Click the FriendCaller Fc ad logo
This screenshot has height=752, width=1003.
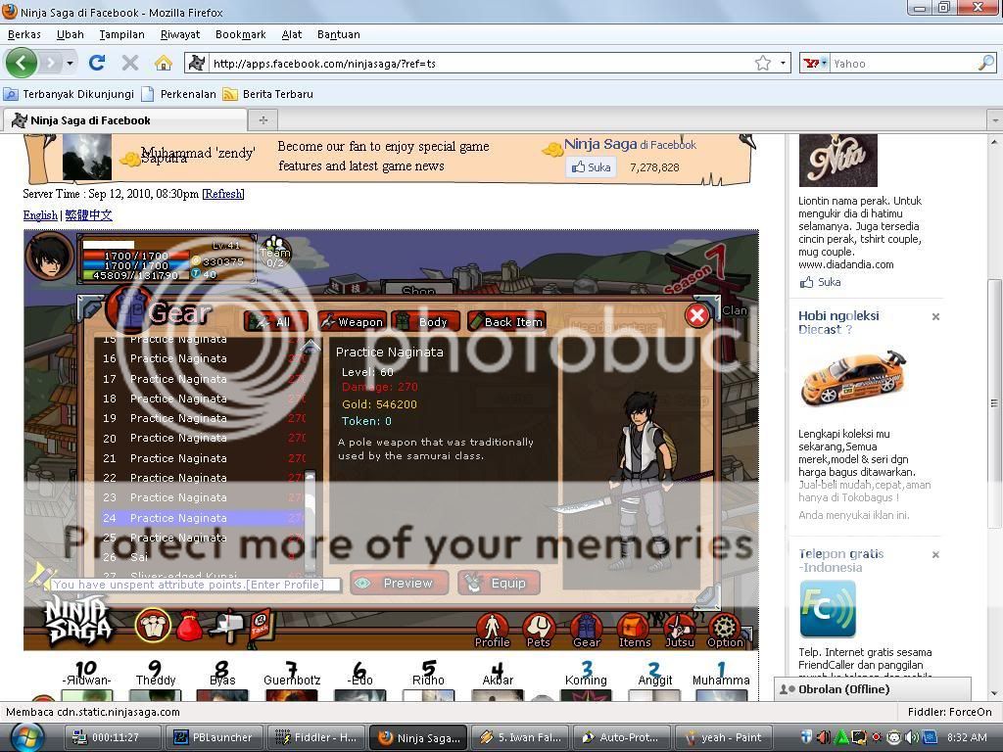point(828,609)
